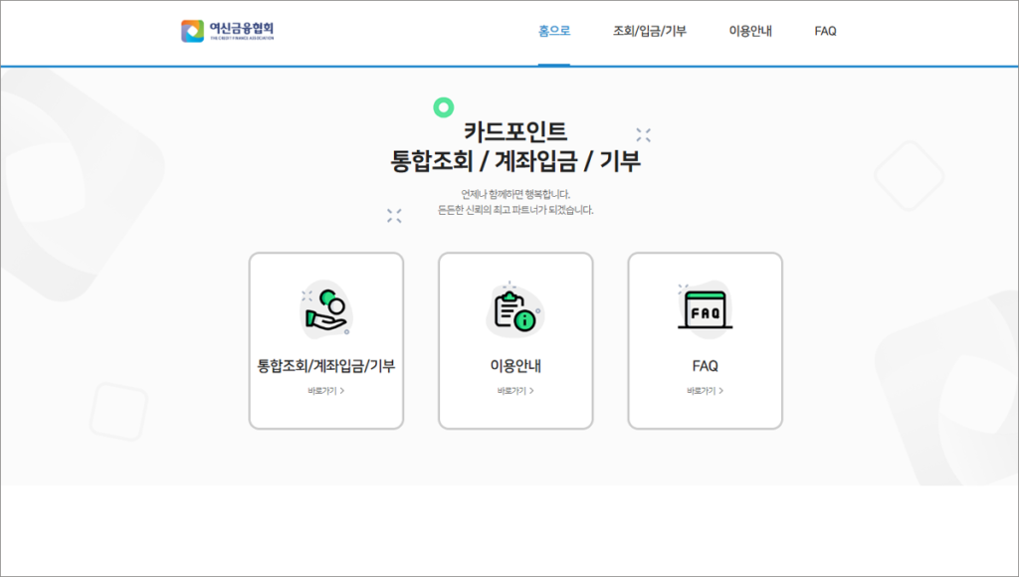Click the 여신금융협회 logo
Viewport: 1019px width, 577px height.
point(228,31)
